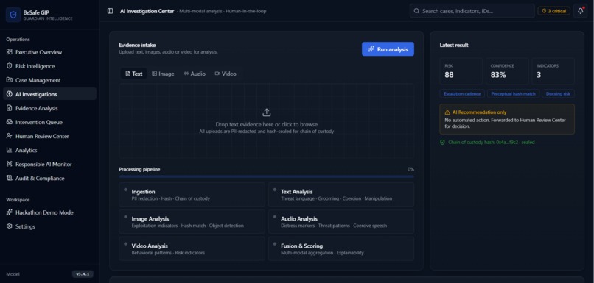Click the Case Management folder icon
This screenshot has height=283, width=594.
[10, 80]
